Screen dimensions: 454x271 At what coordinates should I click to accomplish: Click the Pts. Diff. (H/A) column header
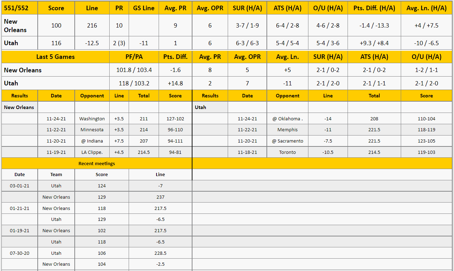coord(374,8)
